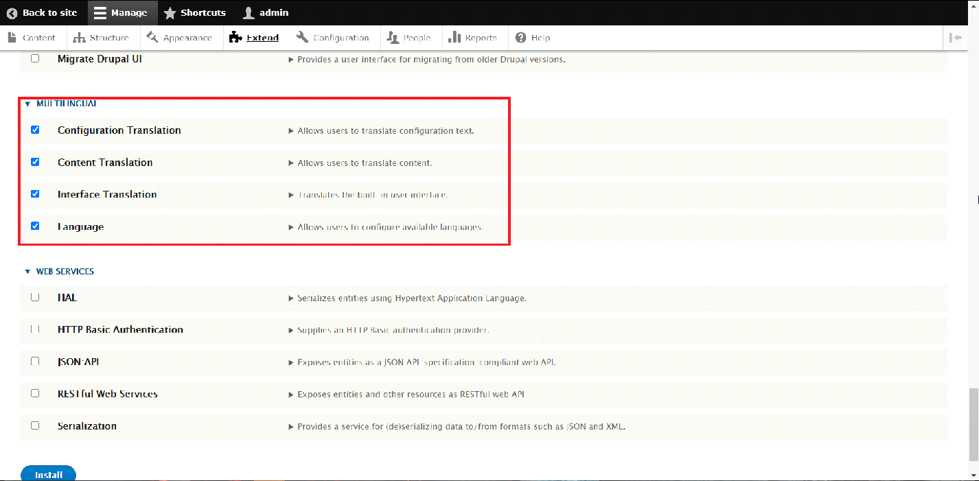
Task: Open Structure via its hierarchy icon
Action: pos(79,38)
